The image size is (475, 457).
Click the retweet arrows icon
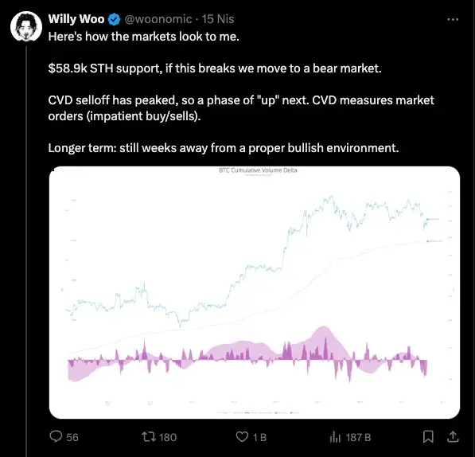pyautogui.click(x=149, y=436)
